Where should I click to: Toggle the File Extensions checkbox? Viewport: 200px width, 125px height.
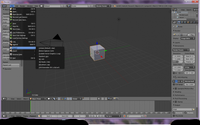point(185,113)
